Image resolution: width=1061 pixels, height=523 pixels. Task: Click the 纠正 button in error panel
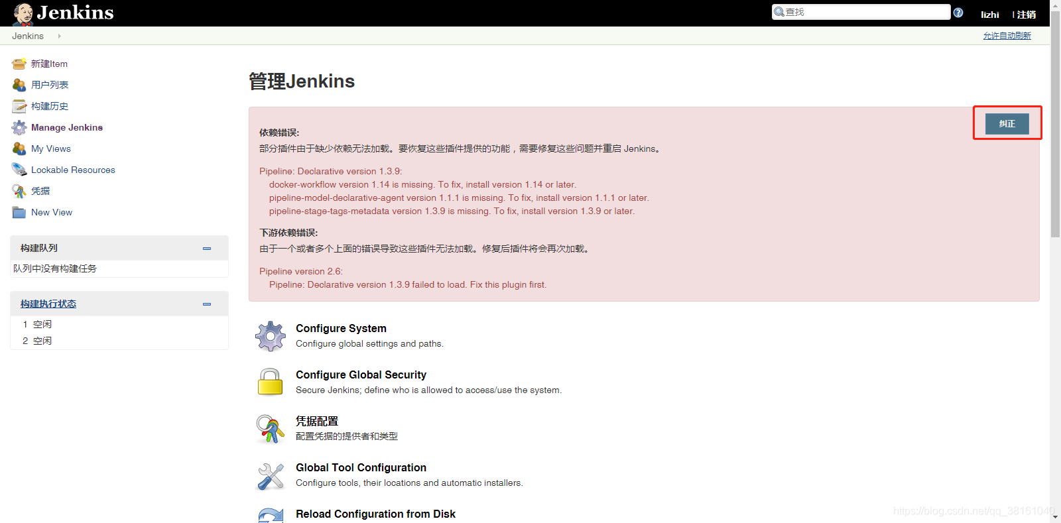click(1007, 124)
